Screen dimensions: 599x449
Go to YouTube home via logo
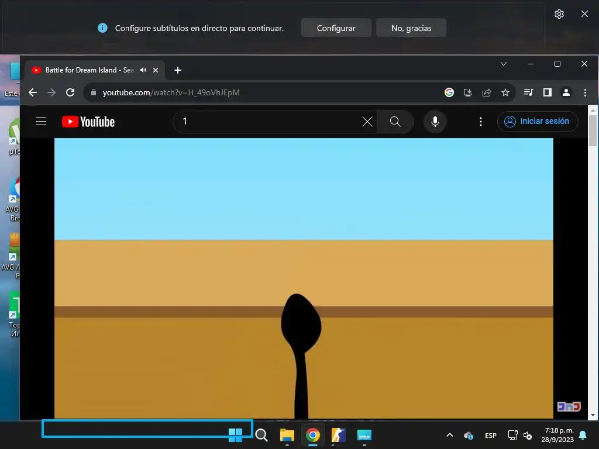(88, 122)
